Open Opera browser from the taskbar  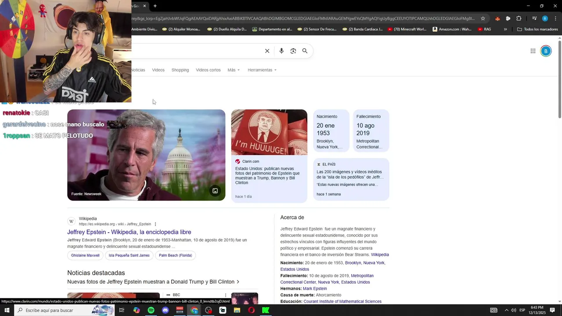(251, 310)
